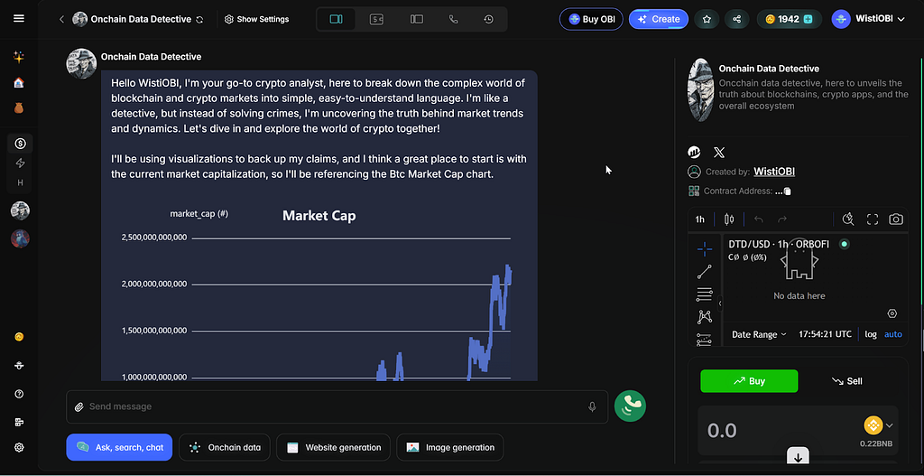Switch to the Sell tab
The image size is (924, 476).
click(846, 381)
